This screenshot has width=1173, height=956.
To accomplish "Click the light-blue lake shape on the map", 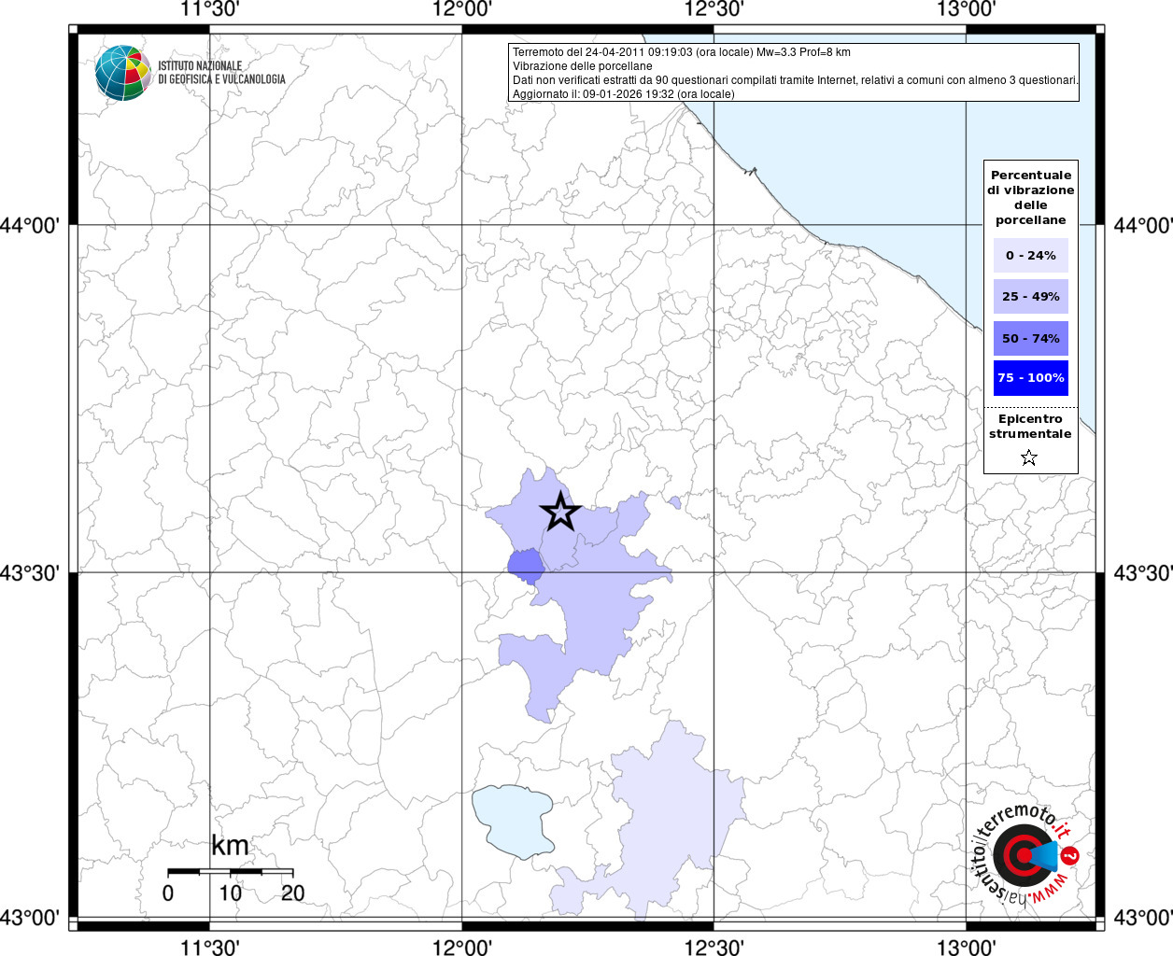I will 512,820.
